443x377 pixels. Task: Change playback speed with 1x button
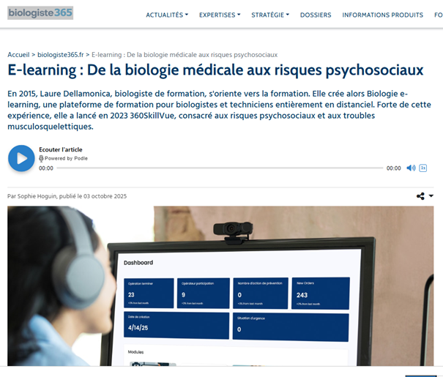[x=423, y=168]
